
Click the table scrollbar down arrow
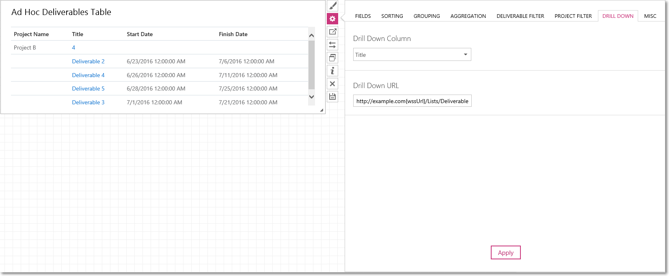click(312, 97)
